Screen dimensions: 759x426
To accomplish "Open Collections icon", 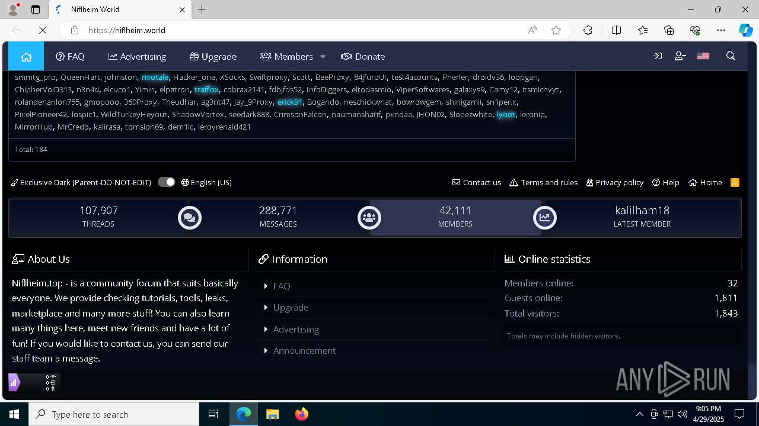I will (669, 30).
